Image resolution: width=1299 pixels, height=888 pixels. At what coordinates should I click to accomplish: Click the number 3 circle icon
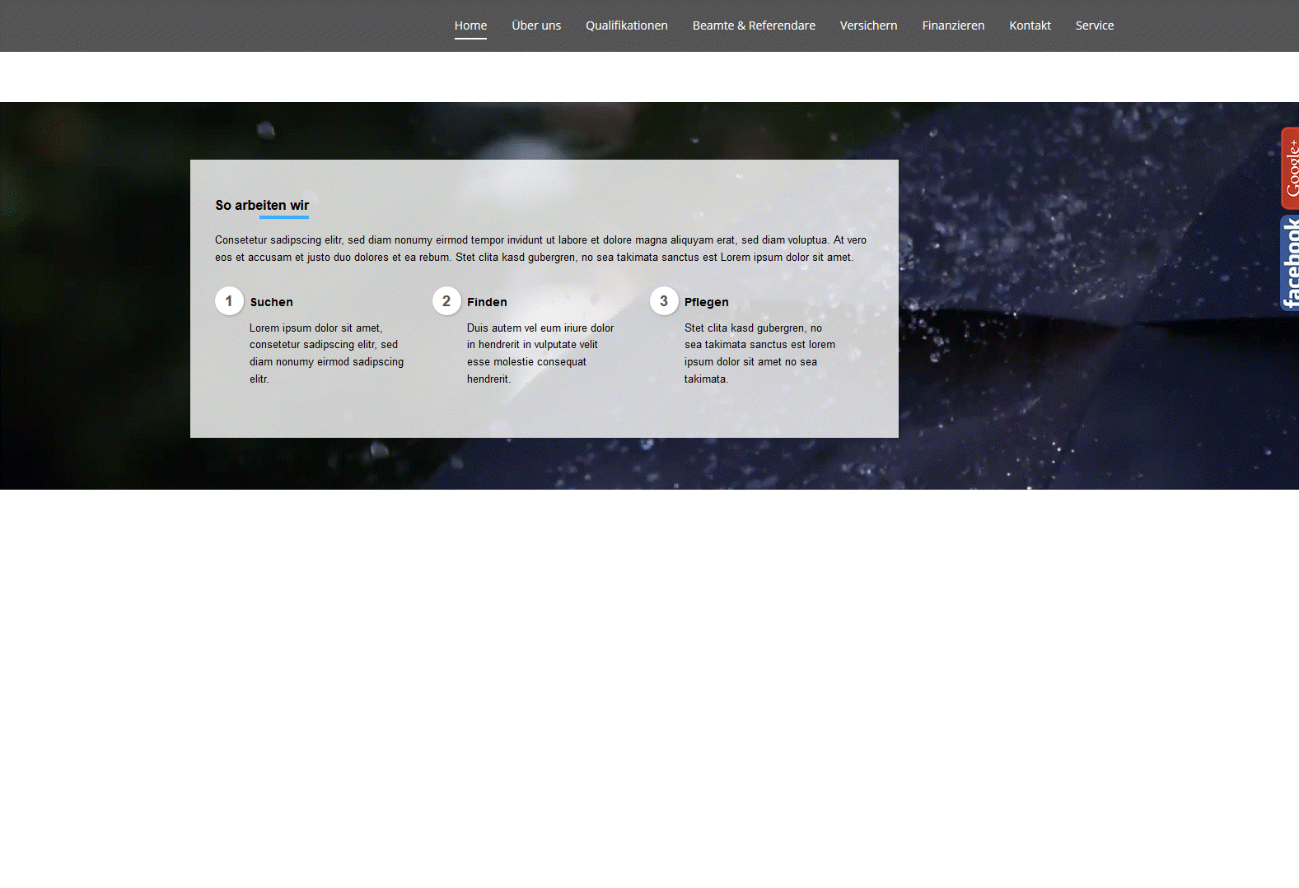(x=664, y=301)
